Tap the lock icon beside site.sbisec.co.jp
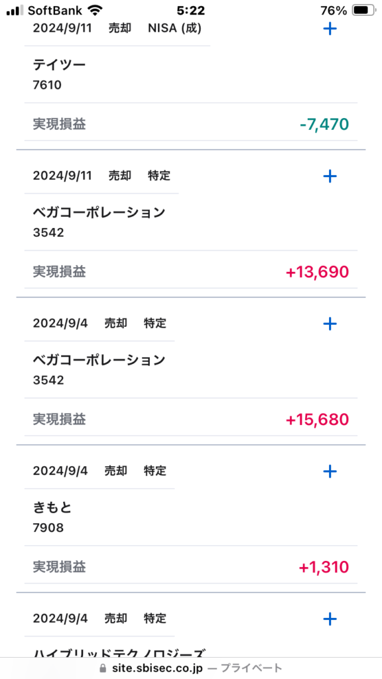Image resolution: width=382 pixels, height=679 pixels. 103,668
